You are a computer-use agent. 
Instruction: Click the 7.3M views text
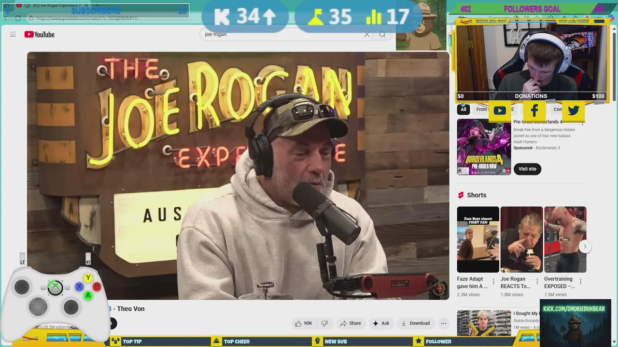coord(555,294)
